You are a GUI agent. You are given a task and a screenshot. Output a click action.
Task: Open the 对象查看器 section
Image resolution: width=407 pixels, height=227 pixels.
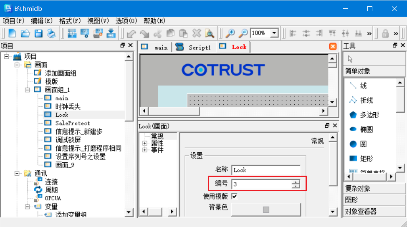(374, 211)
